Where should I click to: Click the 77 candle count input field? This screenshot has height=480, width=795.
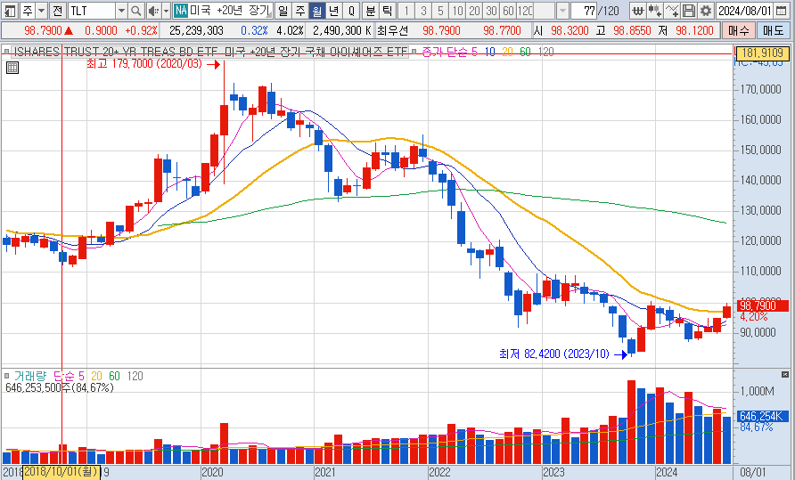tap(584, 11)
